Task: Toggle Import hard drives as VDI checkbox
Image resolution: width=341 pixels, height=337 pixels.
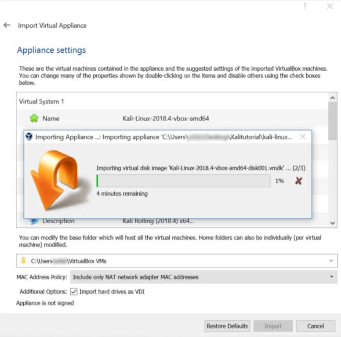Action: tap(74, 292)
